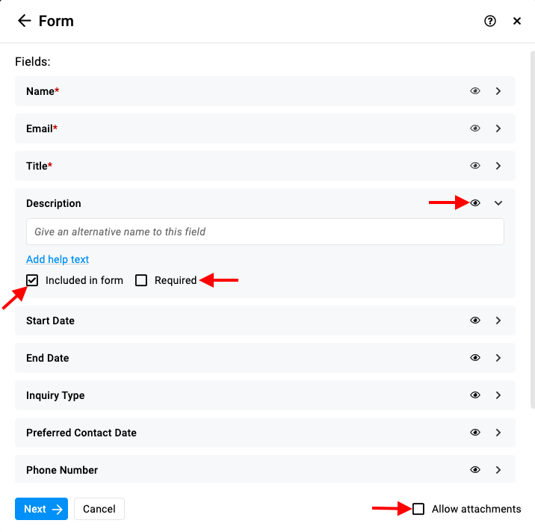Viewport: 535px width, 532px height.
Task: Click the Next button
Action: click(x=41, y=509)
